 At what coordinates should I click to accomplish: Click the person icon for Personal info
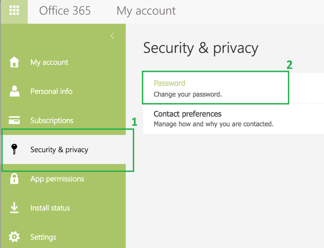14,91
